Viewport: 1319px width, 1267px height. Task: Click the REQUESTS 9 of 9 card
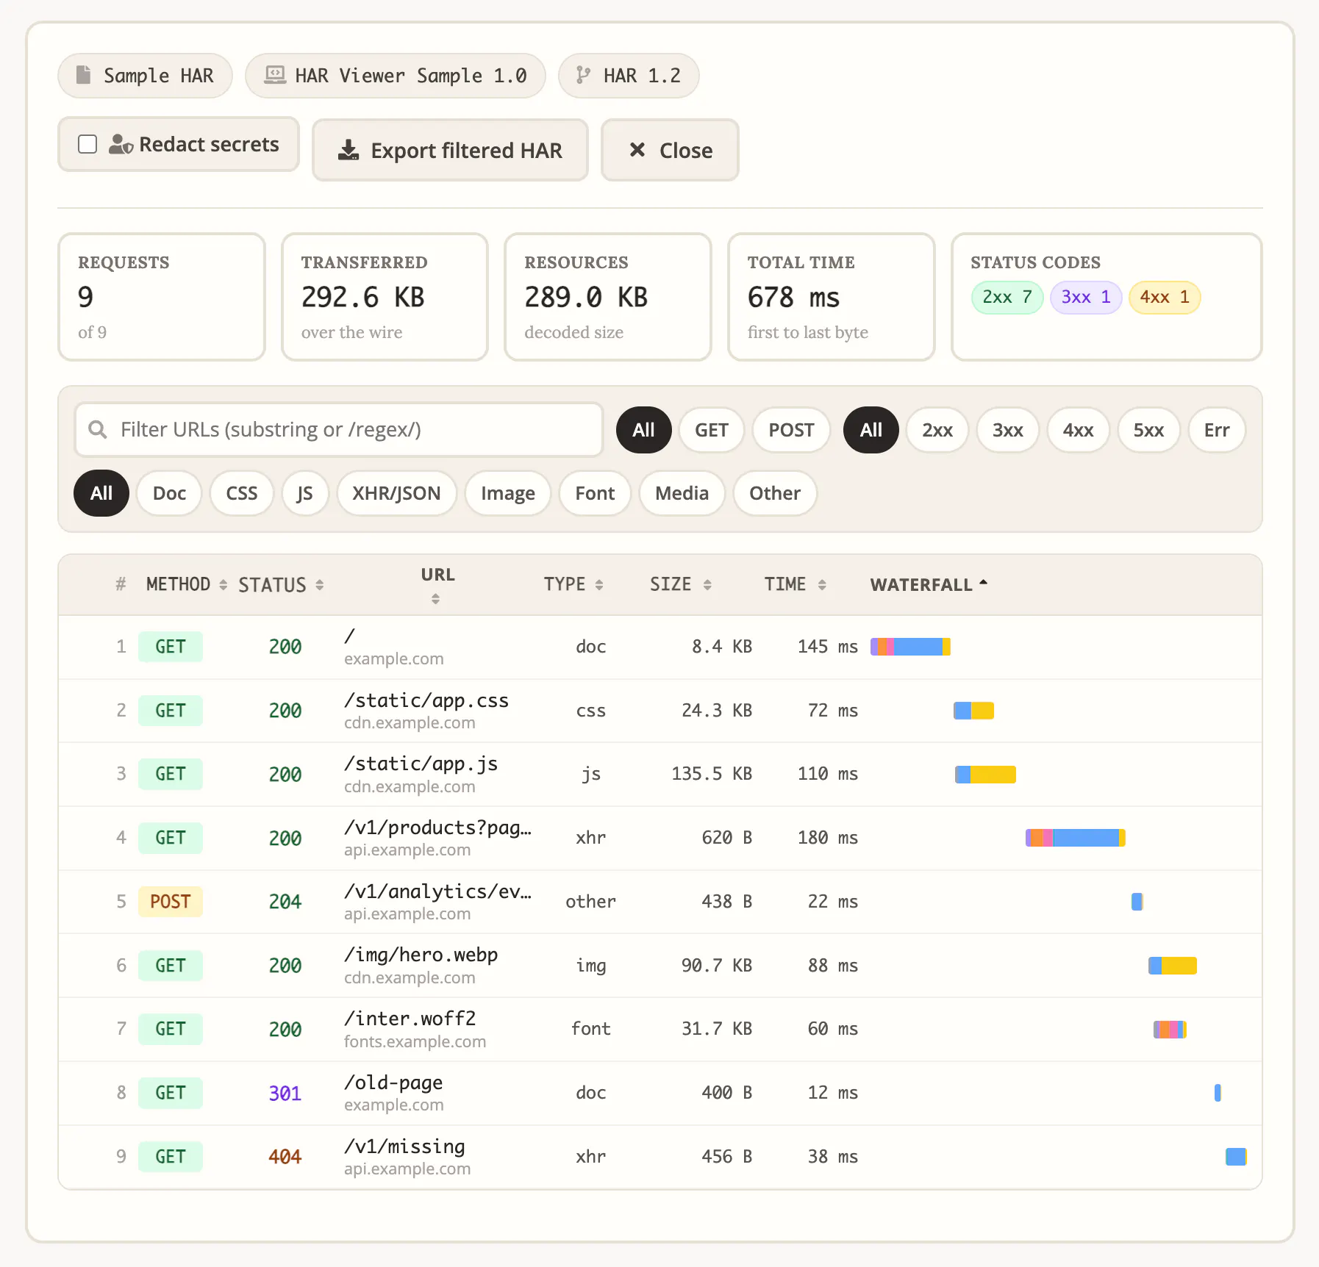tap(162, 297)
